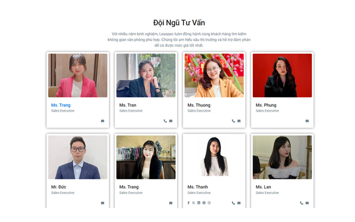Screen dimensions: 355x222
Task: Open Ms. Thanh's Instagram icon
Action: coord(209,203)
